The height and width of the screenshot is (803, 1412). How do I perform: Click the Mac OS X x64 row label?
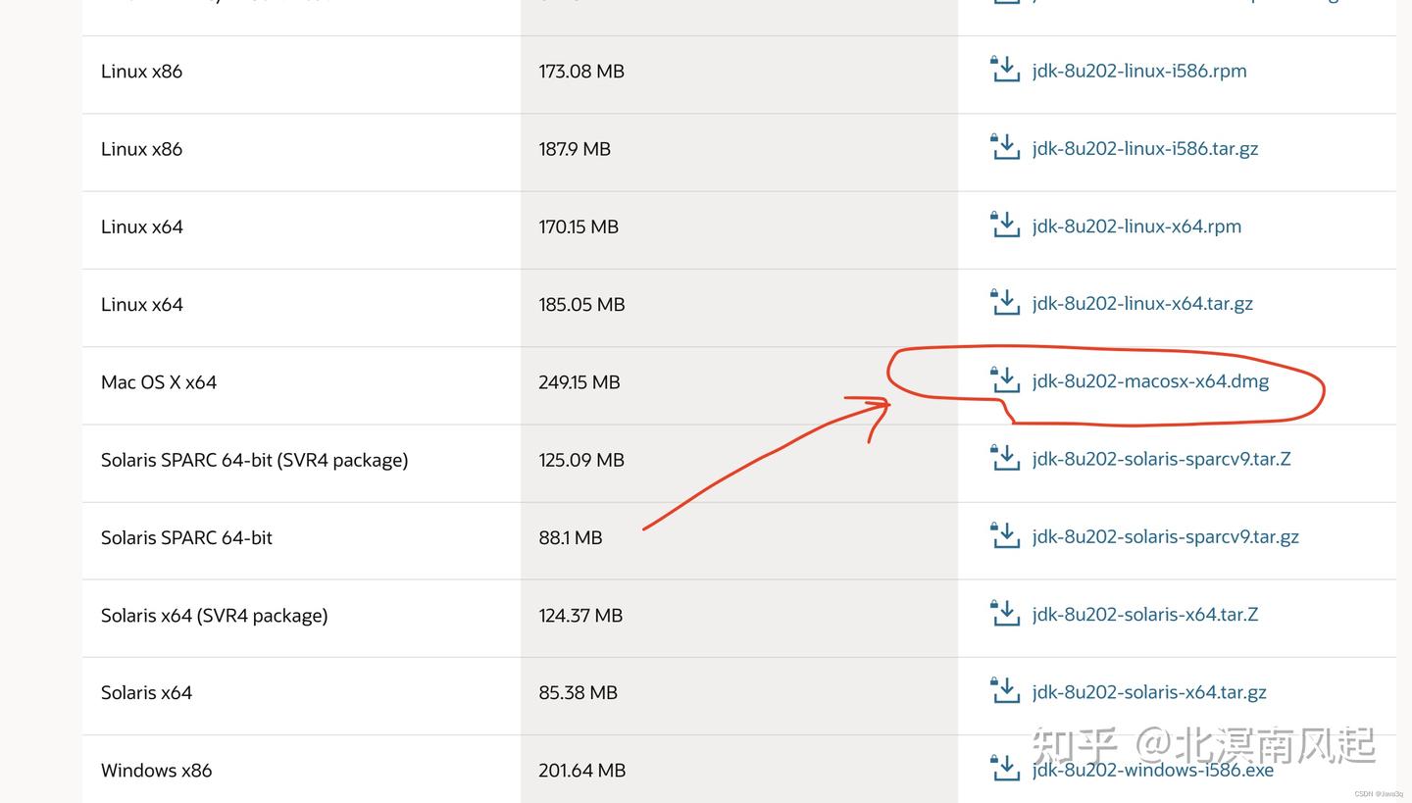coord(159,382)
